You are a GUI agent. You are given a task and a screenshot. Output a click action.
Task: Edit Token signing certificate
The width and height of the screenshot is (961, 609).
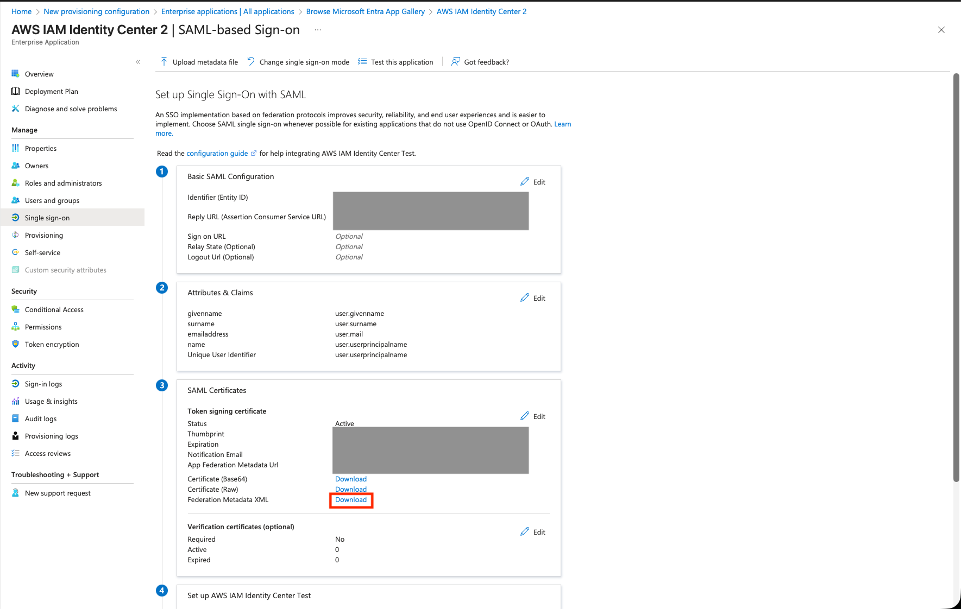tap(533, 416)
